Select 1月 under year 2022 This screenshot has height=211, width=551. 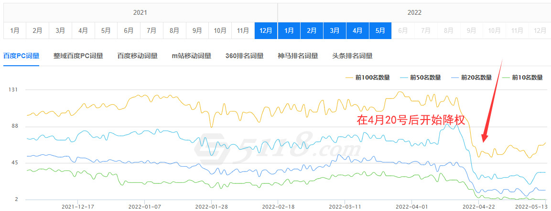coord(289,30)
